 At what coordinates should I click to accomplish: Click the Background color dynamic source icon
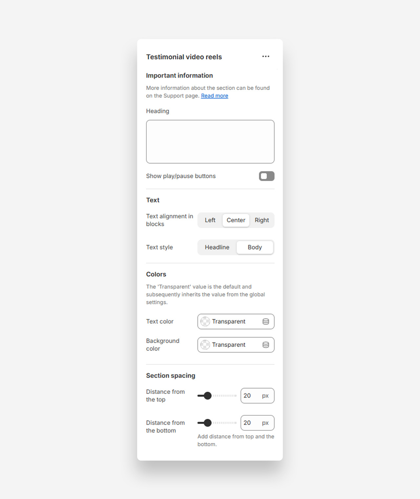pos(265,345)
